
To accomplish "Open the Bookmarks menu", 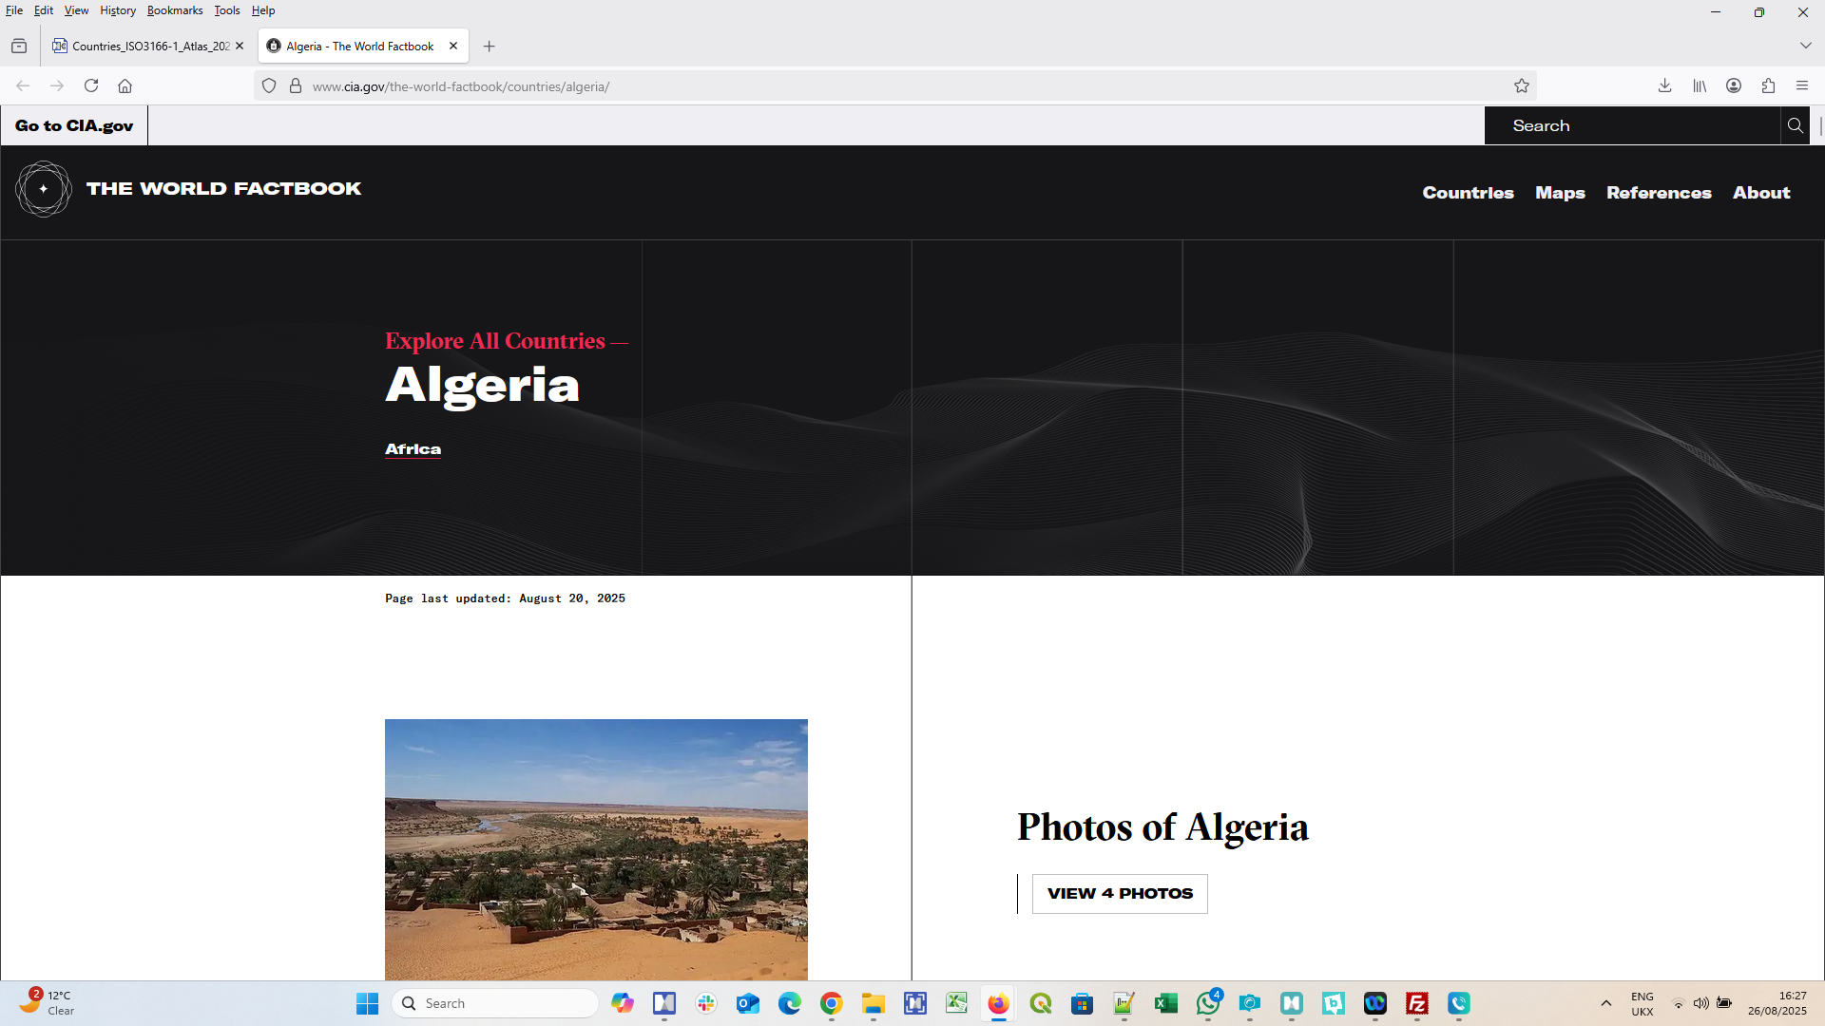I will pos(175,10).
